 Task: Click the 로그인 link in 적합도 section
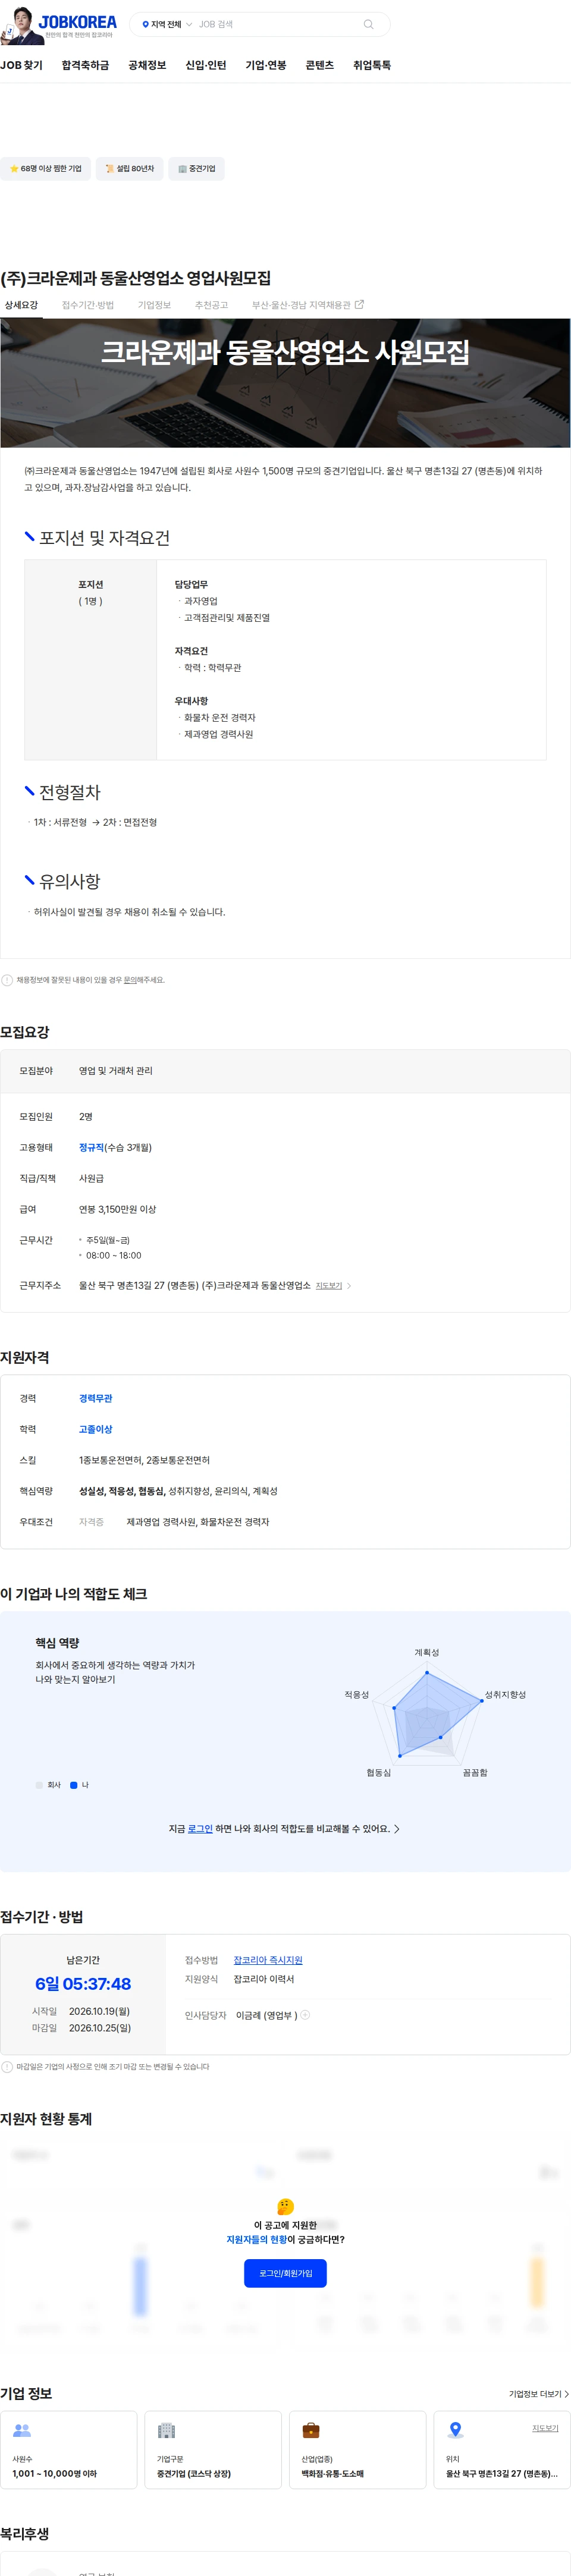point(200,1828)
